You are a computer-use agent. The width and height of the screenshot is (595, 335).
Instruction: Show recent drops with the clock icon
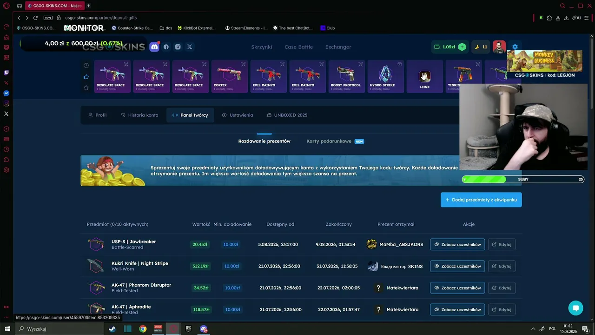coord(86,66)
